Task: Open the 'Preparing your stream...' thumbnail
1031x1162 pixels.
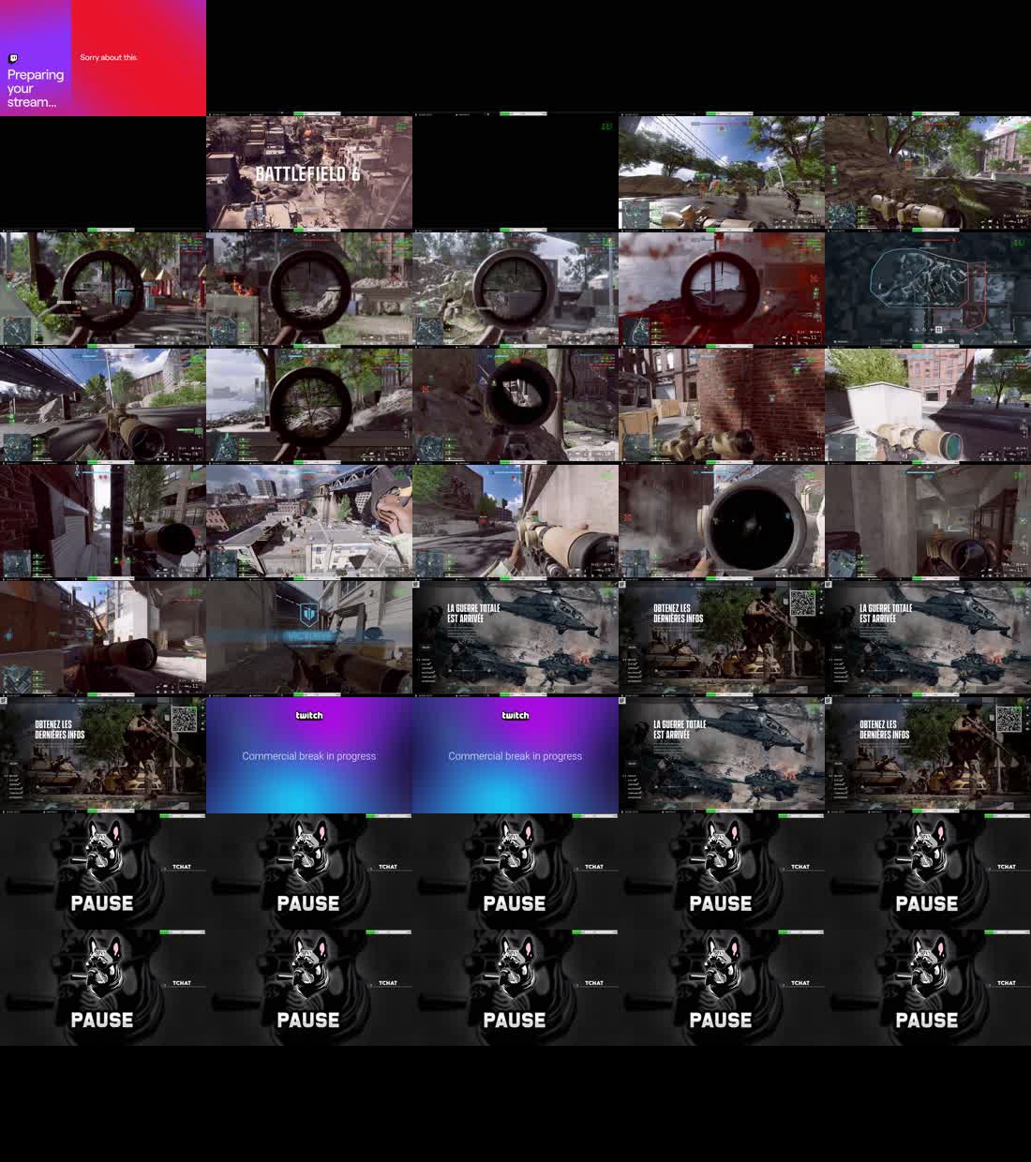Action: 103,58
